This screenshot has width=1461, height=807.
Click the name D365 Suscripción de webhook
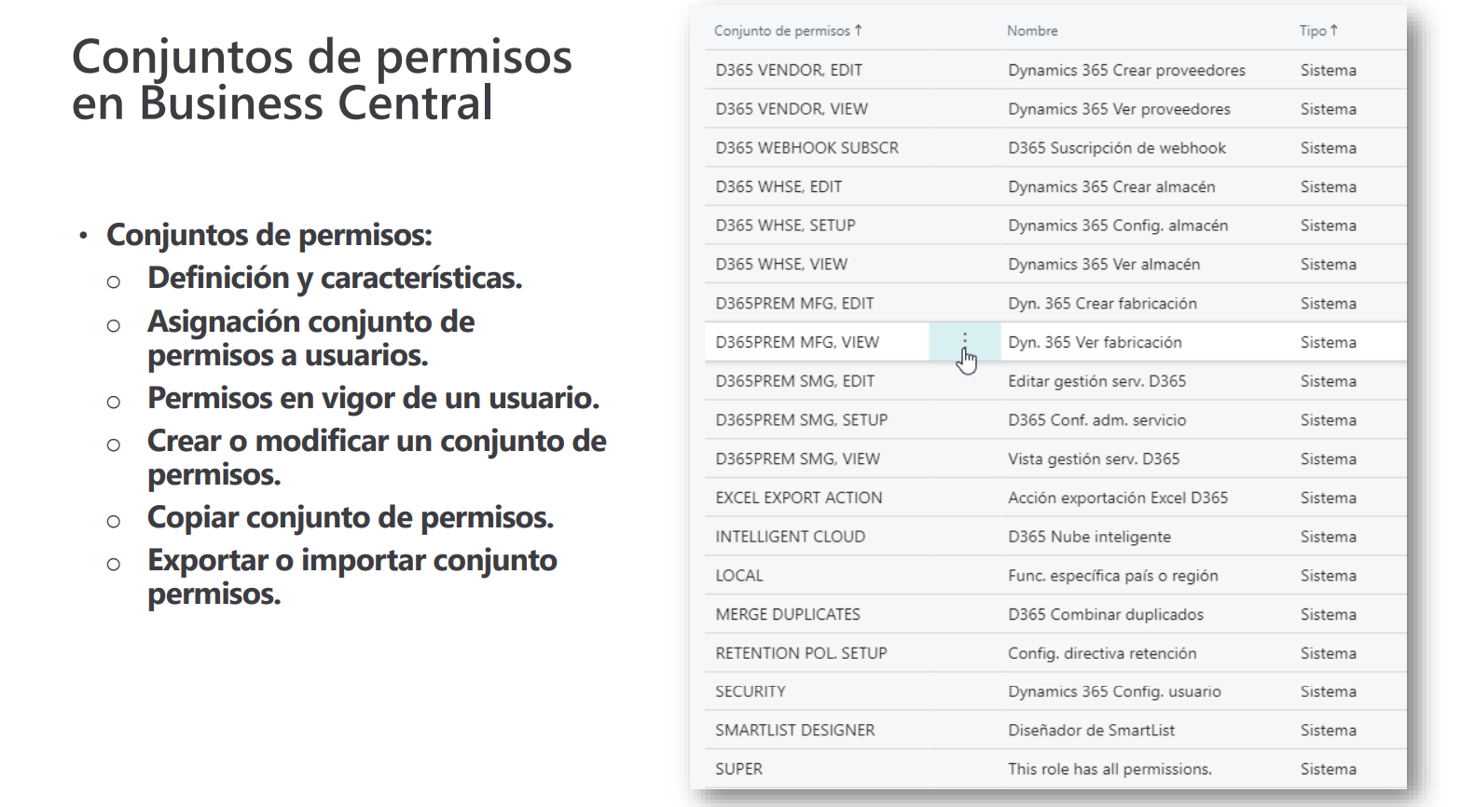pos(1117,148)
